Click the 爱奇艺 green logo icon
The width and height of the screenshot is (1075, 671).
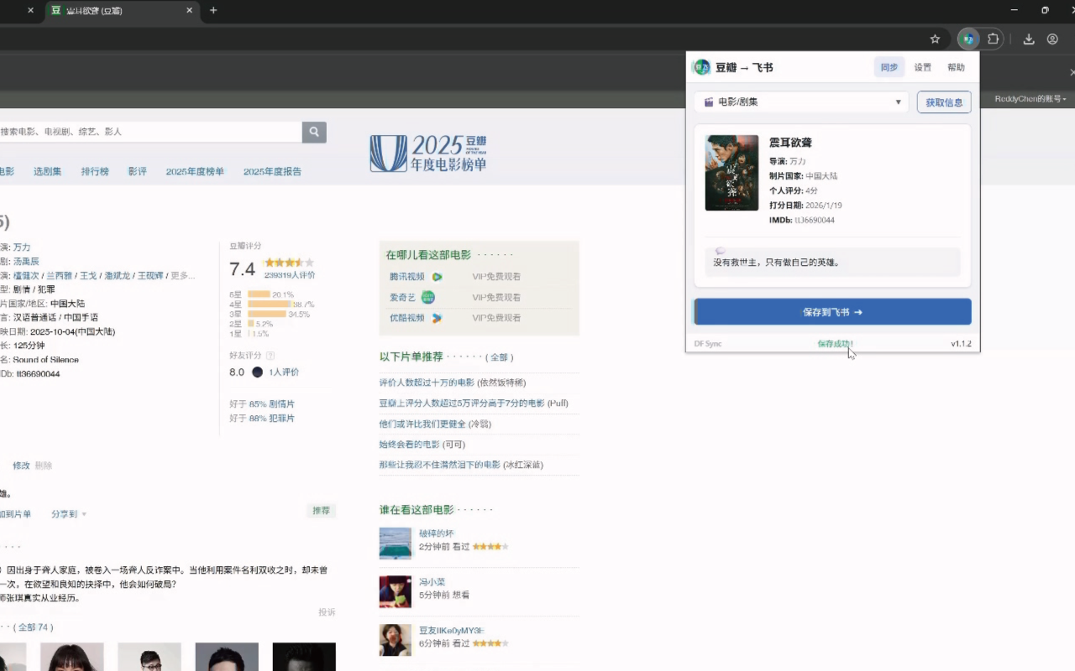pyautogui.click(x=427, y=297)
